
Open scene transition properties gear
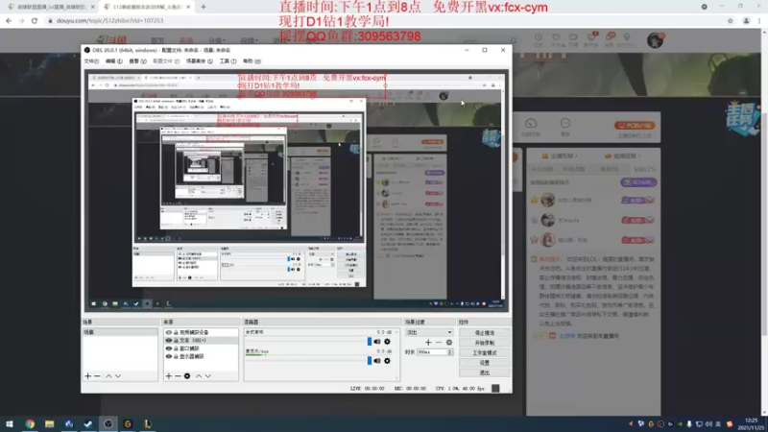(x=449, y=343)
